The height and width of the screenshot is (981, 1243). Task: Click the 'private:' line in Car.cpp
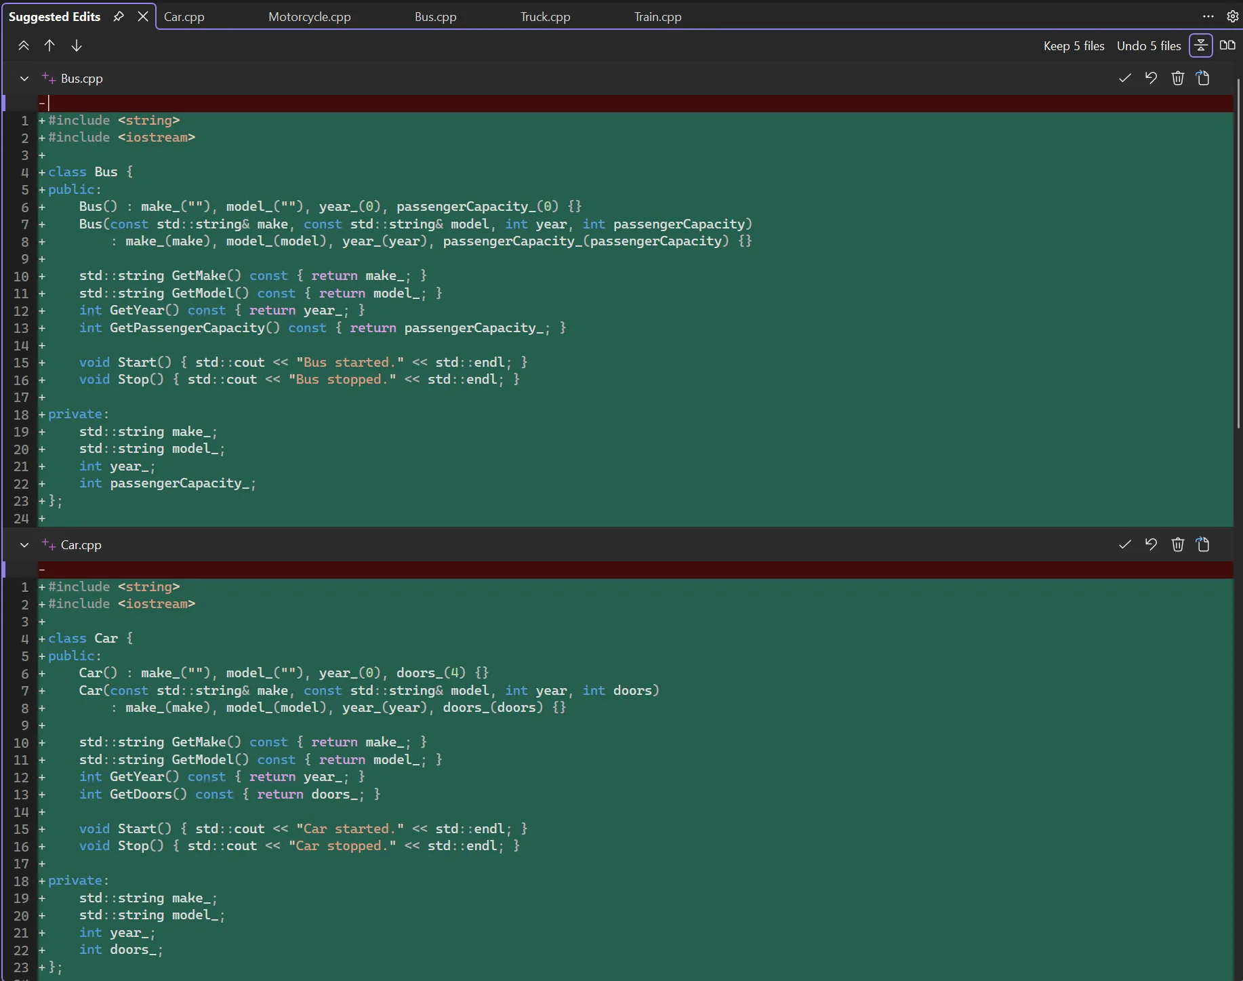coord(79,881)
